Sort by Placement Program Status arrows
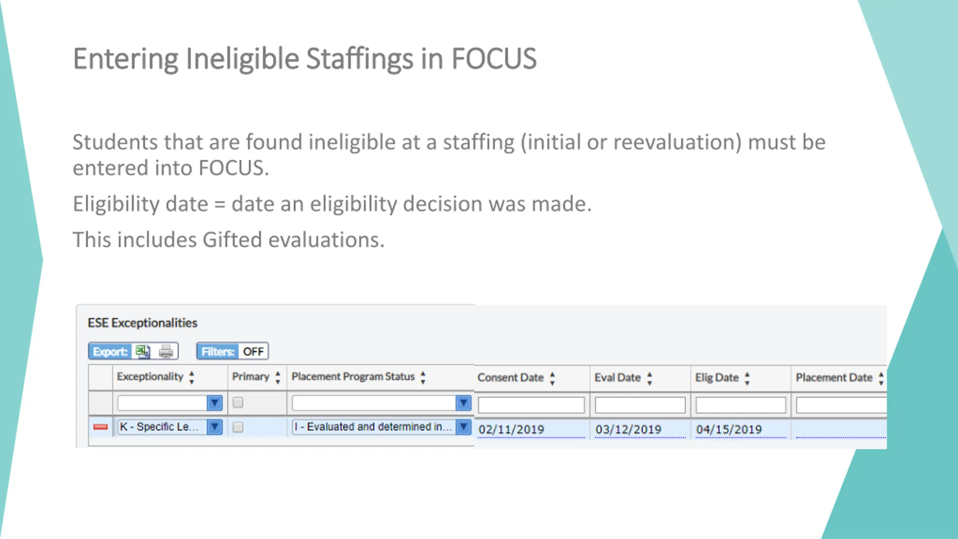The width and height of the screenshot is (958, 539). click(423, 377)
